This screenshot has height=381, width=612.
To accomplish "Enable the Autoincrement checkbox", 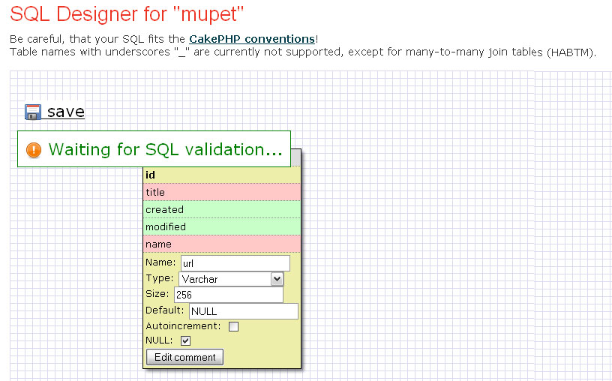I will point(233,326).
